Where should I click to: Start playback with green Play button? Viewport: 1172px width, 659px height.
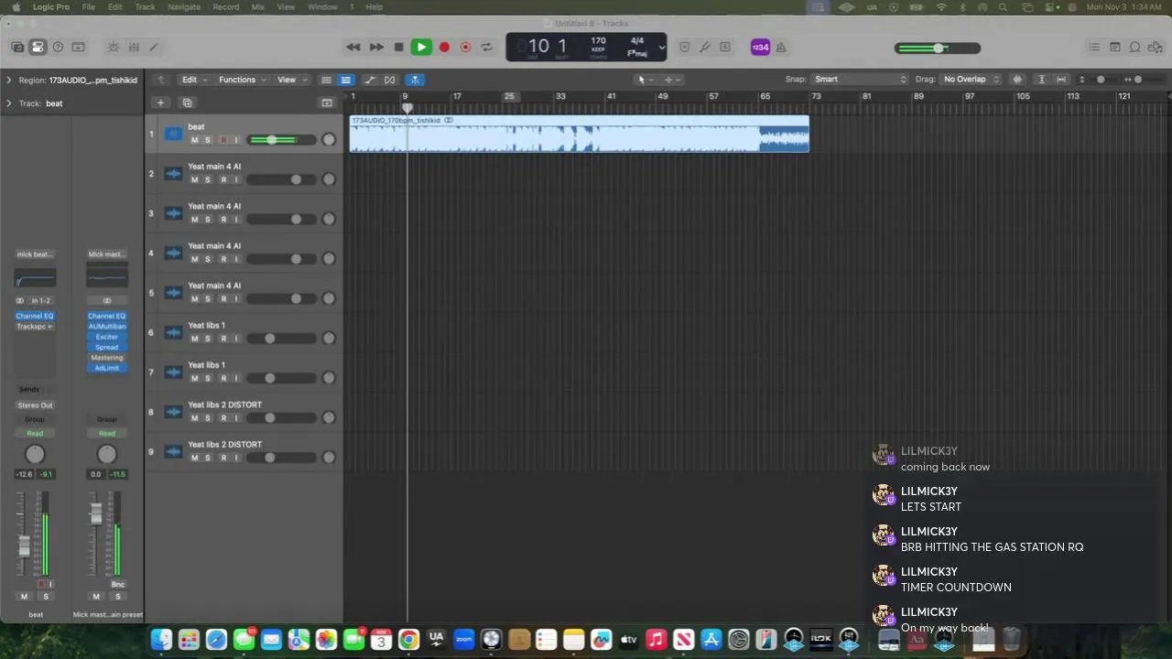(x=421, y=47)
